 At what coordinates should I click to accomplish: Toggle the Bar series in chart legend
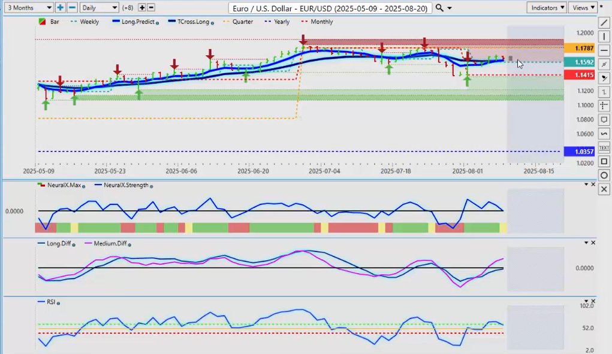pyautogui.click(x=50, y=22)
